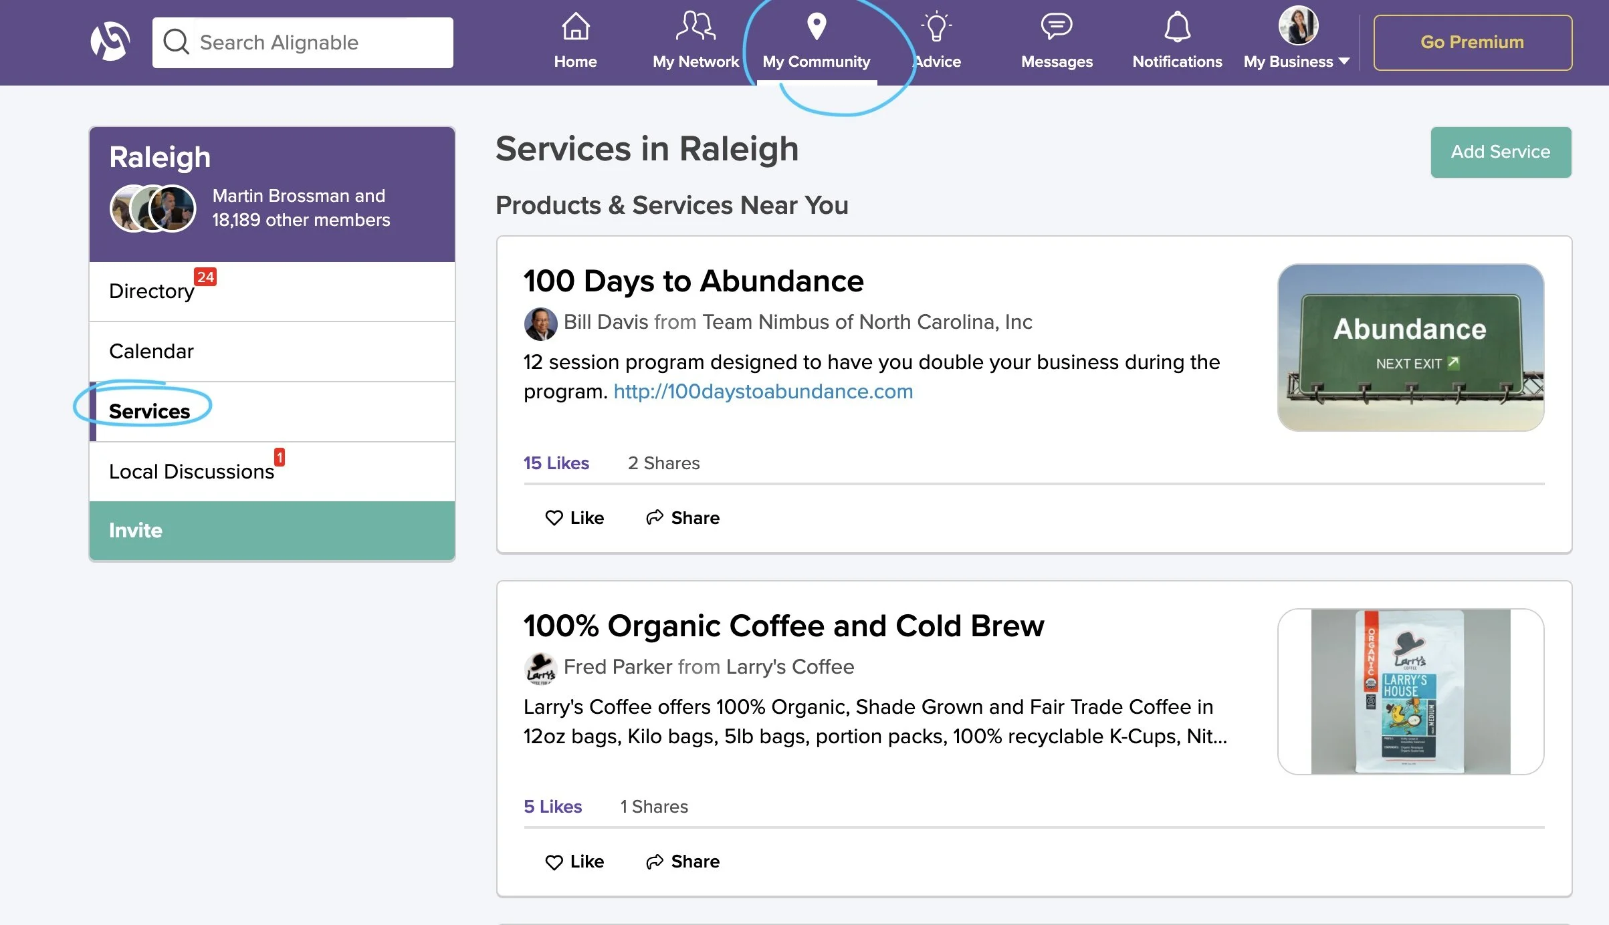Image resolution: width=1609 pixels, height=925 pixels.
Task: Select the My Network people icon
Action: click(695, 27)
